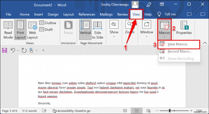Select the View tab

click(136, 14)
